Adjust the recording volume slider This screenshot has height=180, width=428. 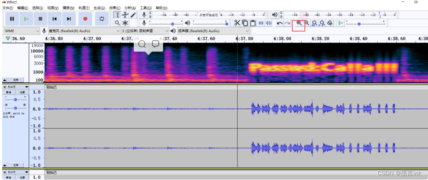(x=166, y=23)
